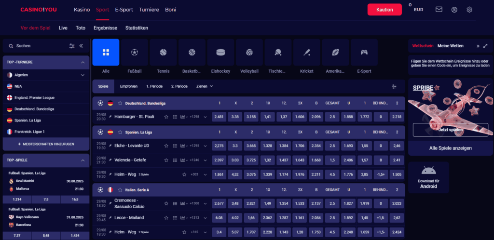Open sidebar search filter sliders icon

point(72,46)
